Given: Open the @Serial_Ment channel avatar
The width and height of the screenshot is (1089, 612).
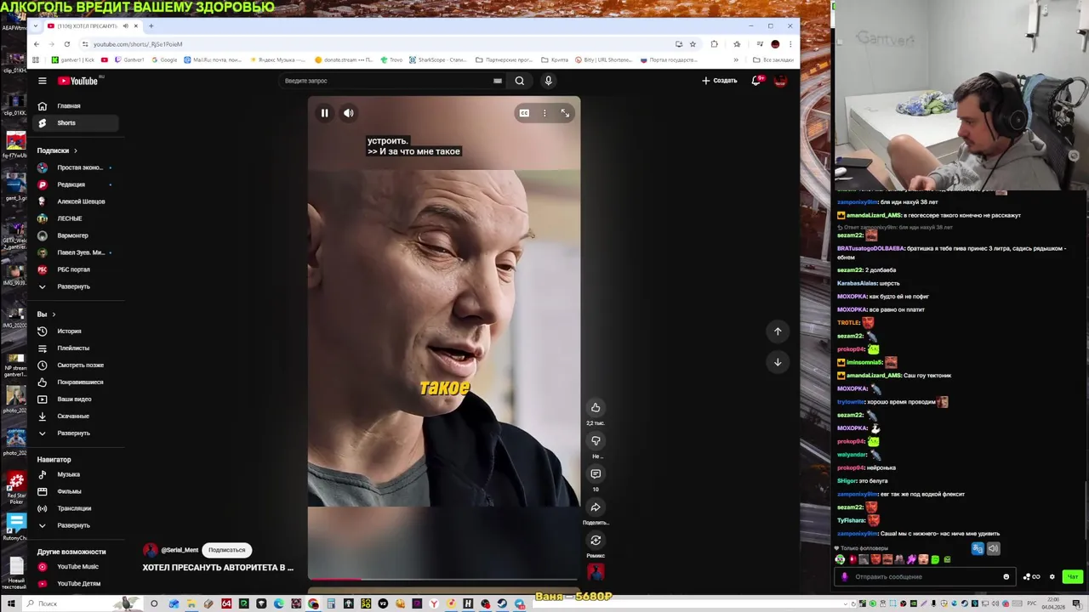Looking at the screenshot, I should pyautogui.click(x=151, y=550).
